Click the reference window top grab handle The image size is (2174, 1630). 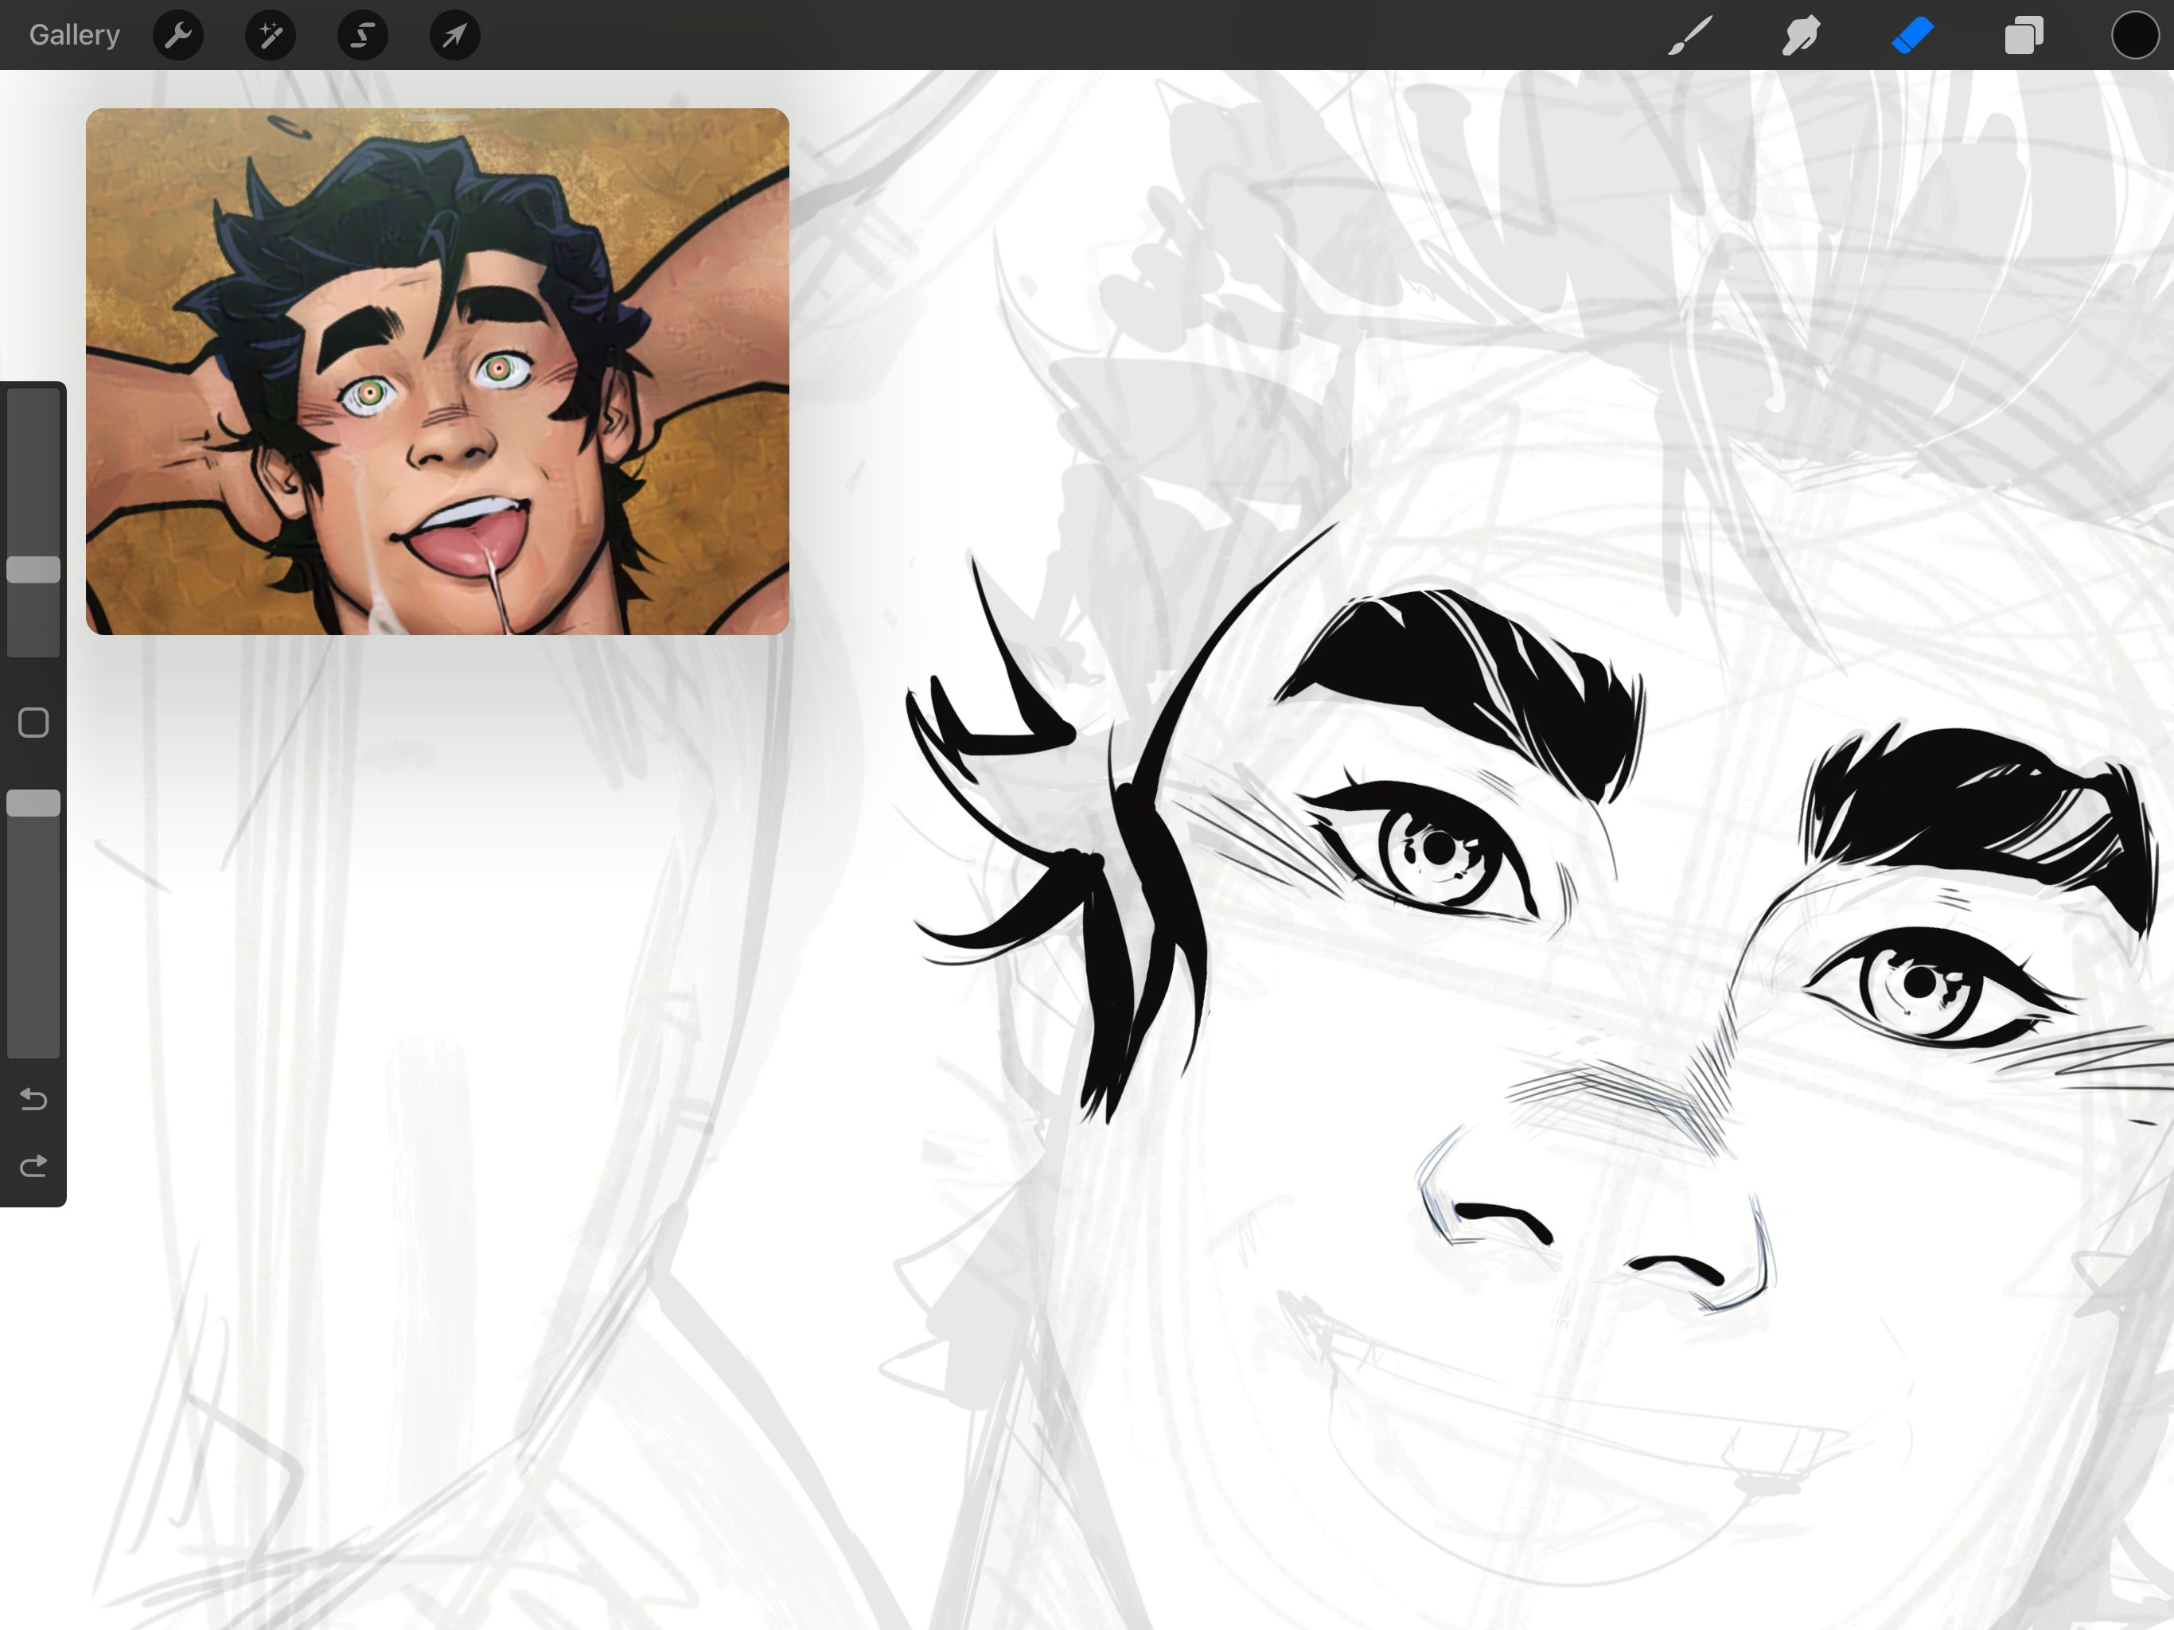point(438,117)
